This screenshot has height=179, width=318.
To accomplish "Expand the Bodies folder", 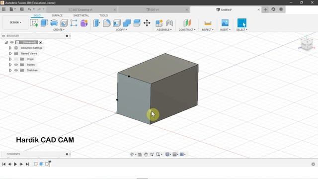I will coord(10,65).
